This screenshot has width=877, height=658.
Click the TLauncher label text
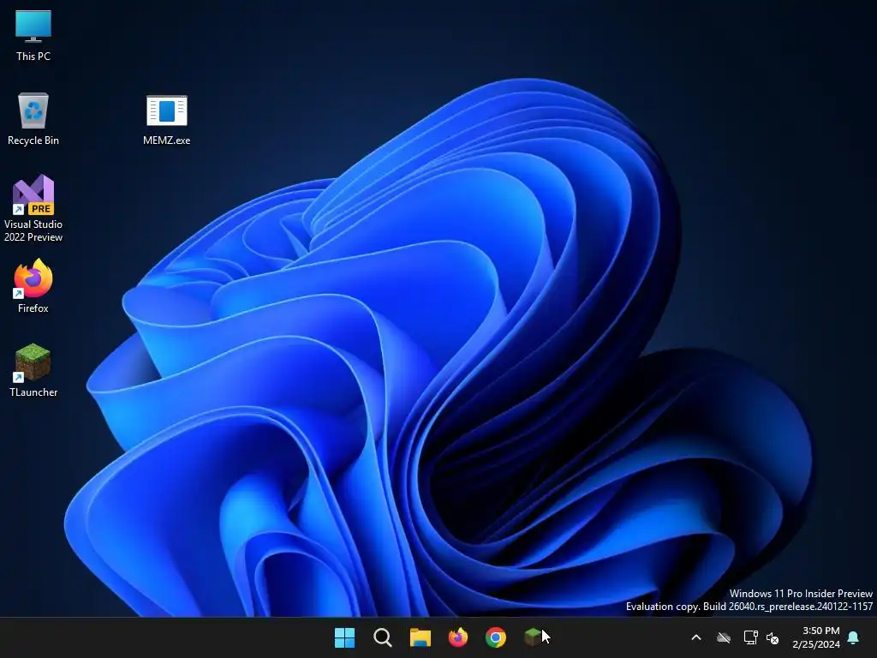point(33,392)
